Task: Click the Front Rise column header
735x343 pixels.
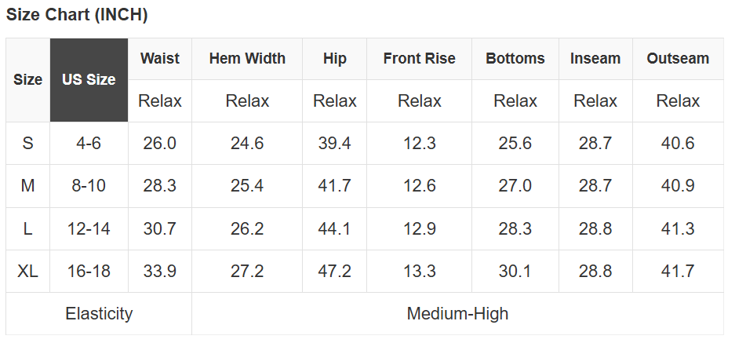Action: point(419,59)
